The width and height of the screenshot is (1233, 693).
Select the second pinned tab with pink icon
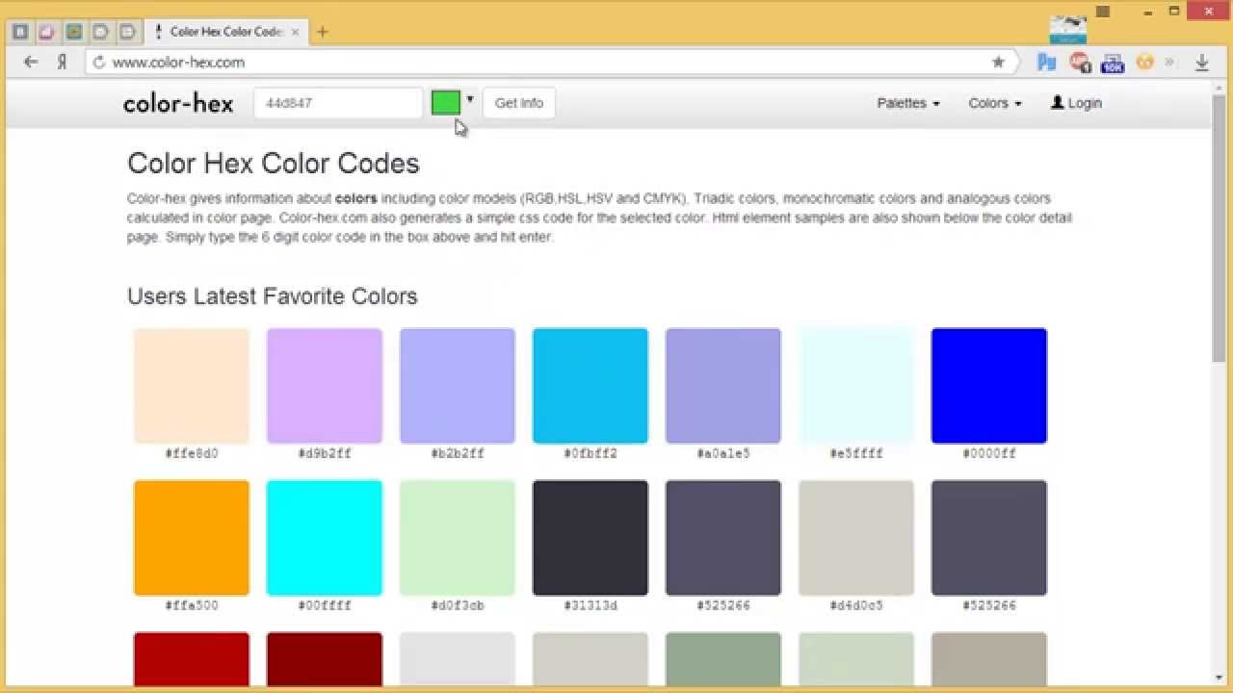pyautogui.click(x=46, y=32)
